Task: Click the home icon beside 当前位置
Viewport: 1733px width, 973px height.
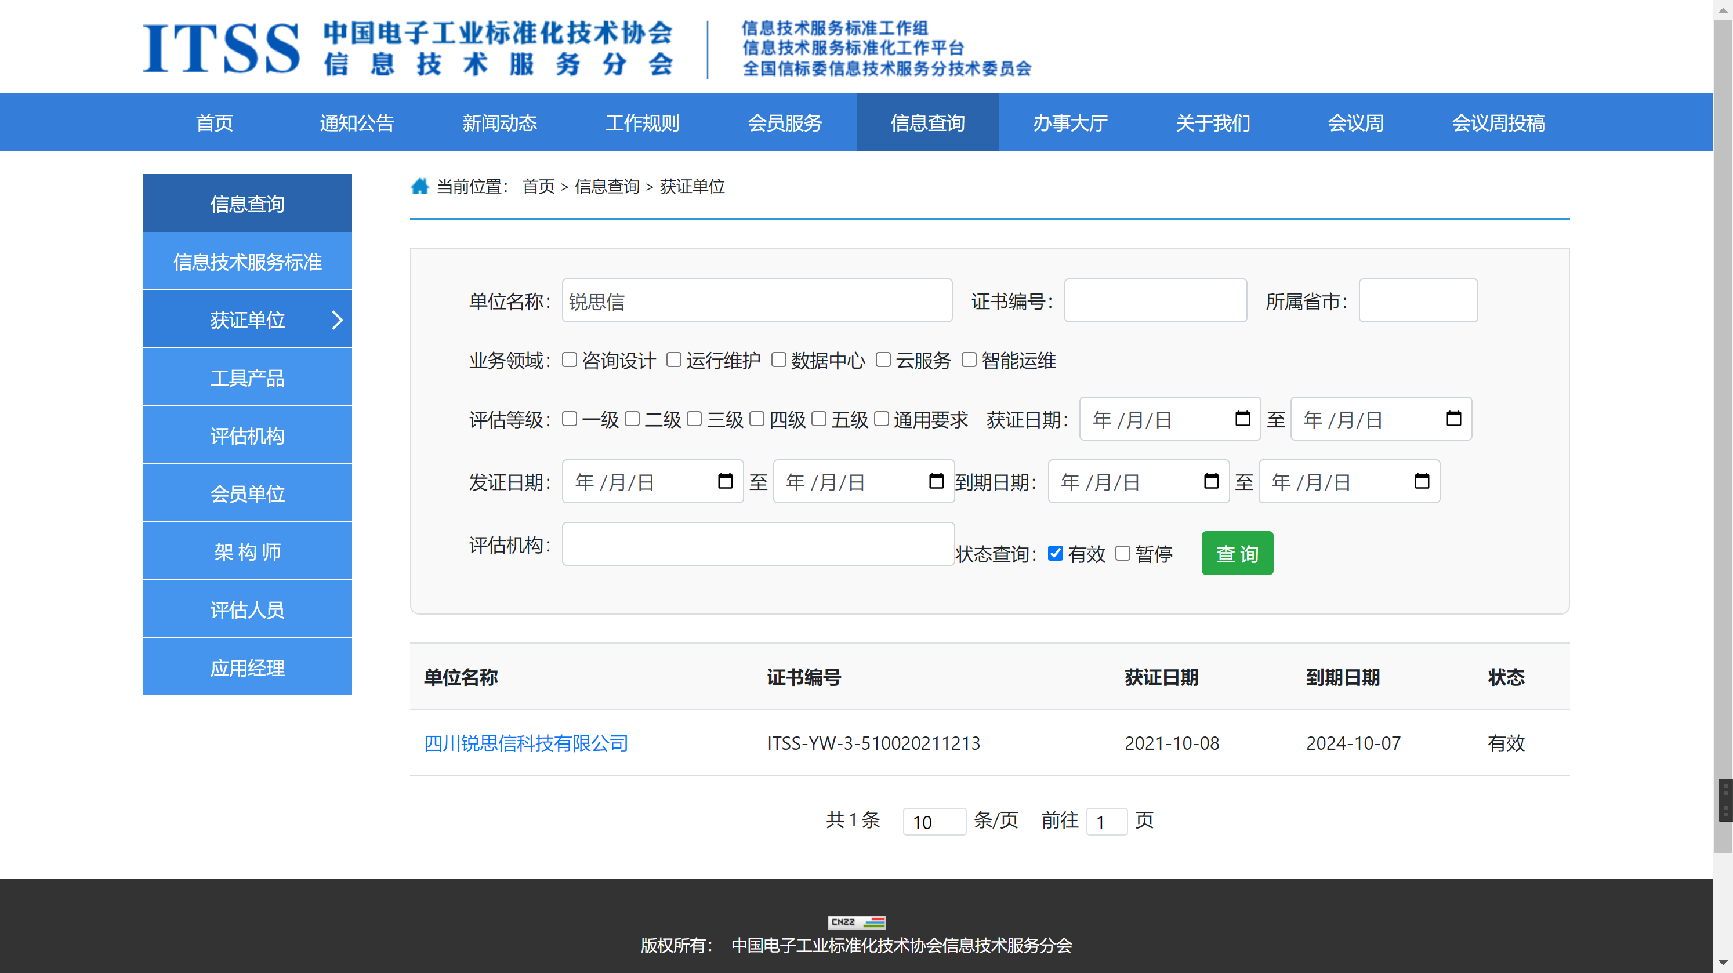Action: click(420, 186)
